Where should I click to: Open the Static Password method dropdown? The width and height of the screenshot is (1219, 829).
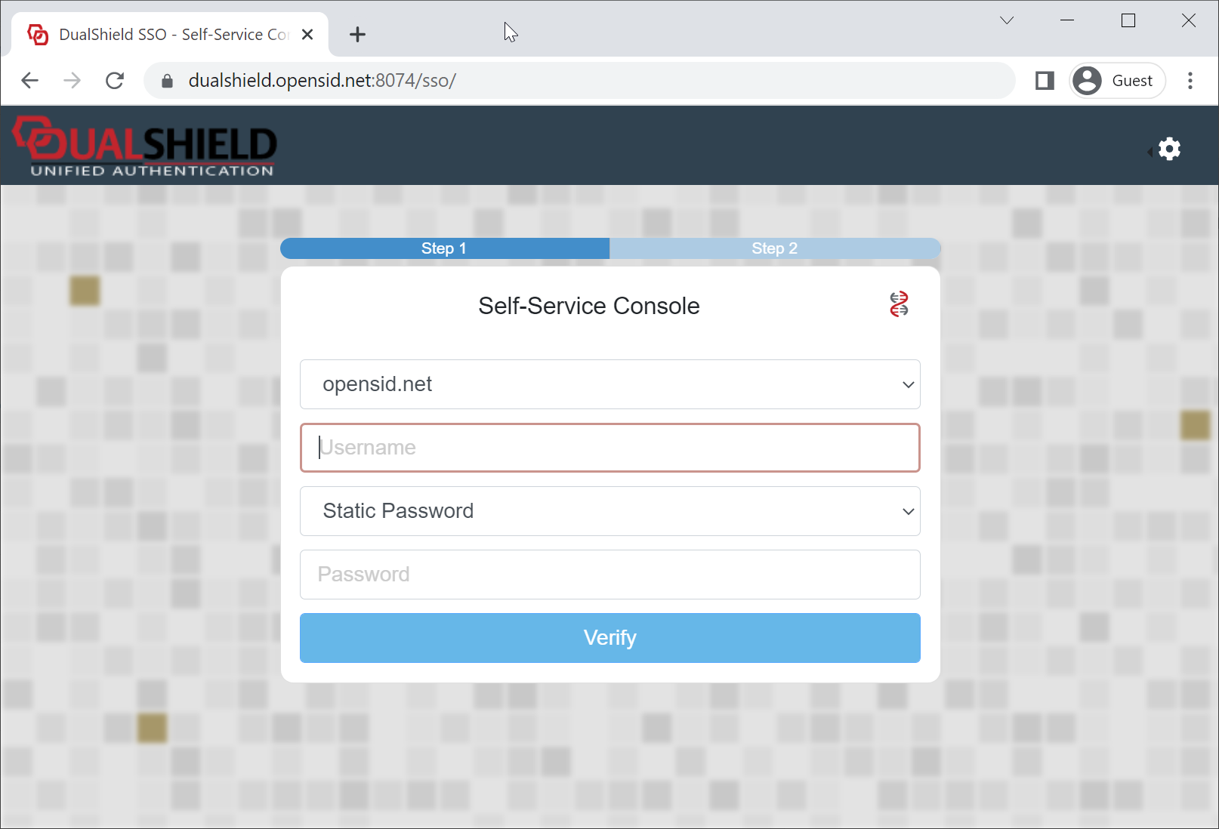tap(609, 511)
